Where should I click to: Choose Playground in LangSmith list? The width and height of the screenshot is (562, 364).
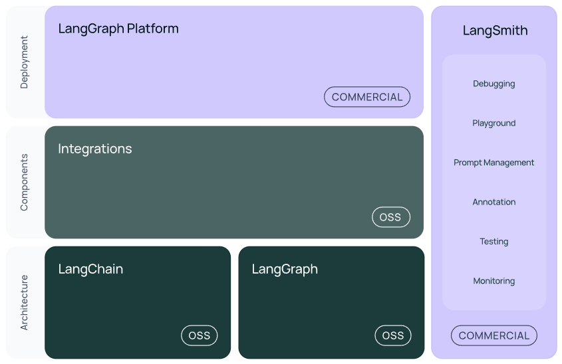494,123
